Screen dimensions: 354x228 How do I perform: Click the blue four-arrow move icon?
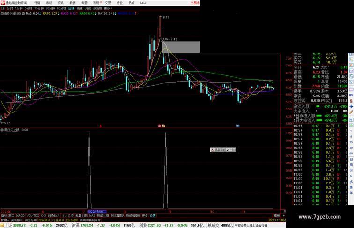tap(351, 106)
